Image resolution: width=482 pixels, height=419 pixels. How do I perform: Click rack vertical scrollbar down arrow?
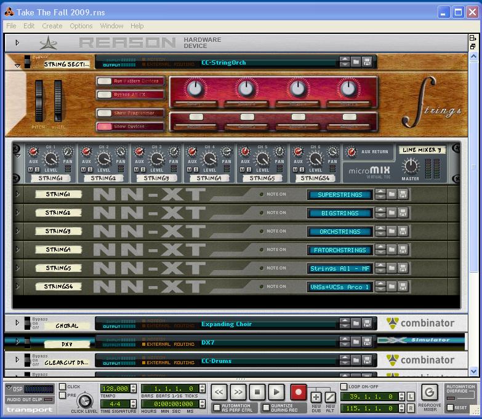pyautogui.click(x=473, y=372)
